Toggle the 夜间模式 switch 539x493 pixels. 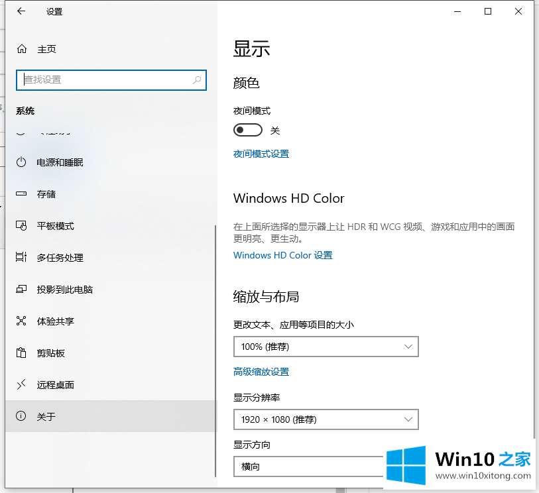point(247,130)
